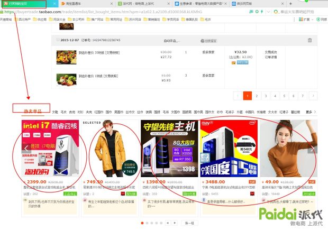Viewport: 328px width, 231px height.
Task: Go to next orders page with right chevron
Action: coord(313,96)
